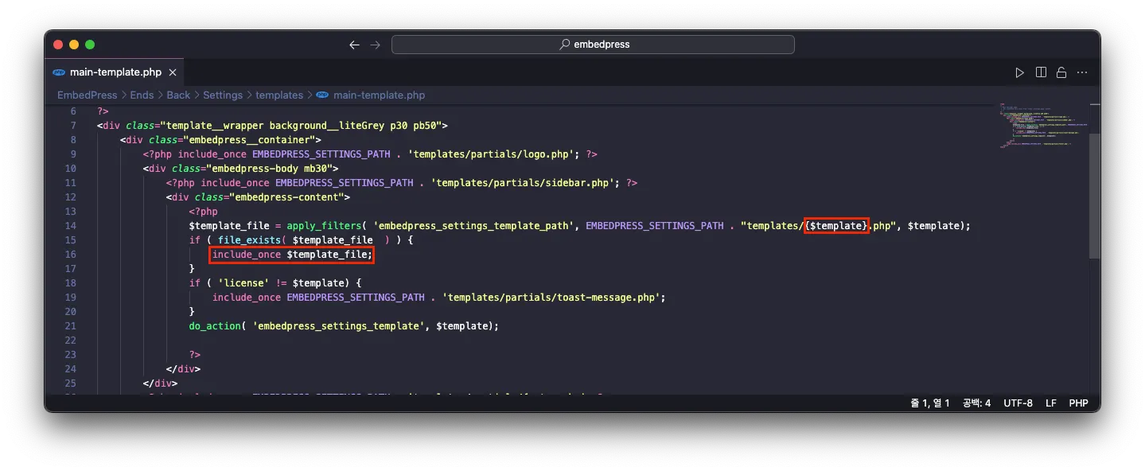Split the editor to the right
Screen dimensions: 1145x471
(x=1041, y=72)
